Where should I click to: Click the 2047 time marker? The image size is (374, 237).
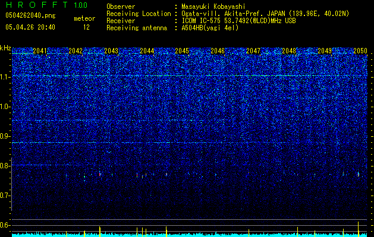[253, 51]
